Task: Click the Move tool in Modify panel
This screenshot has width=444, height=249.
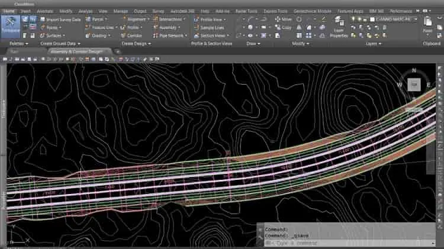Action: click(283, 20)
